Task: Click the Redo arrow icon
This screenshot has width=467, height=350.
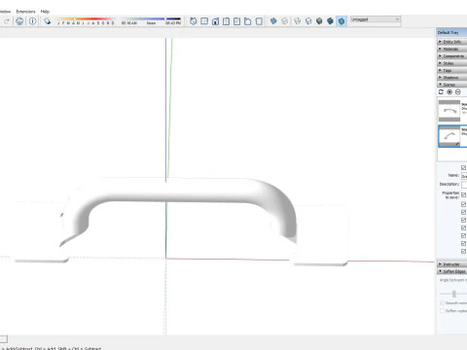Action: click(x=7, y=21)
